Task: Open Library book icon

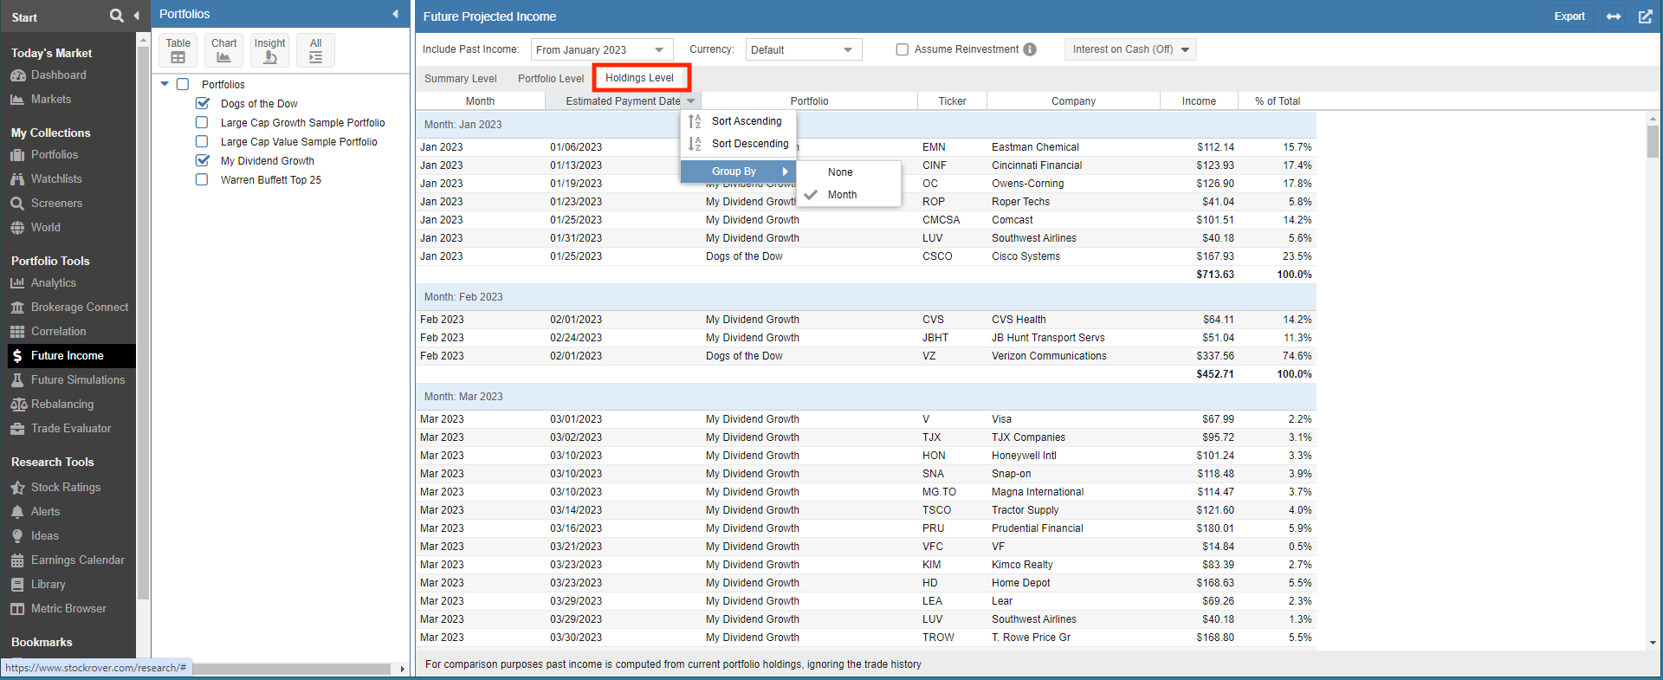Action: point(17,585)
